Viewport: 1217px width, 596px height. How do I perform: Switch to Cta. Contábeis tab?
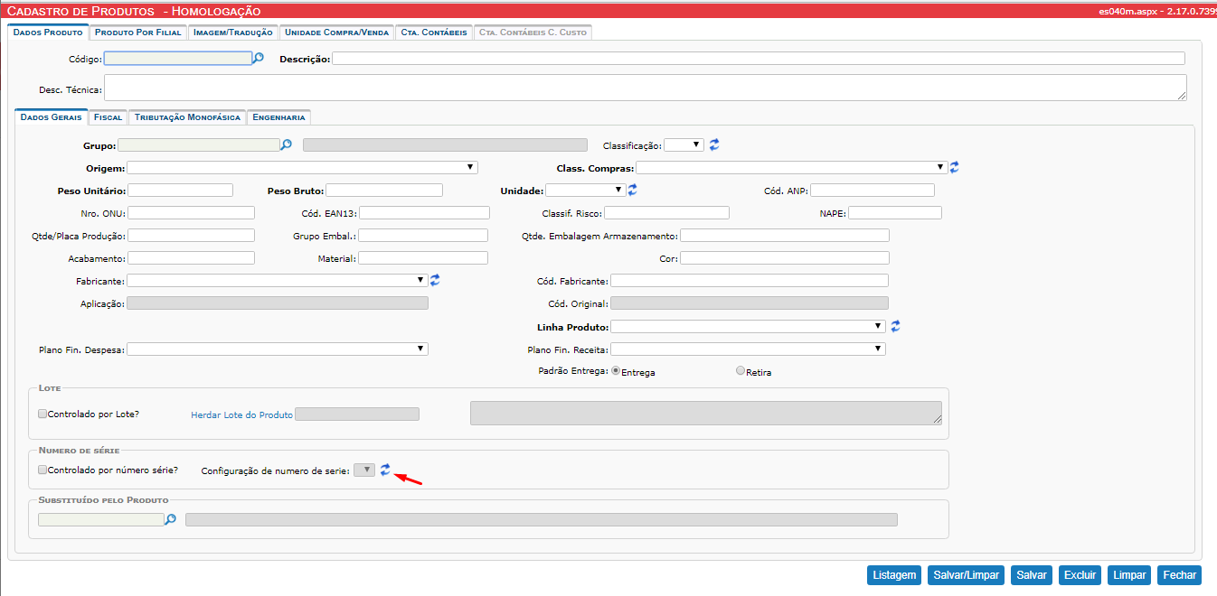[x=433, y=33]
